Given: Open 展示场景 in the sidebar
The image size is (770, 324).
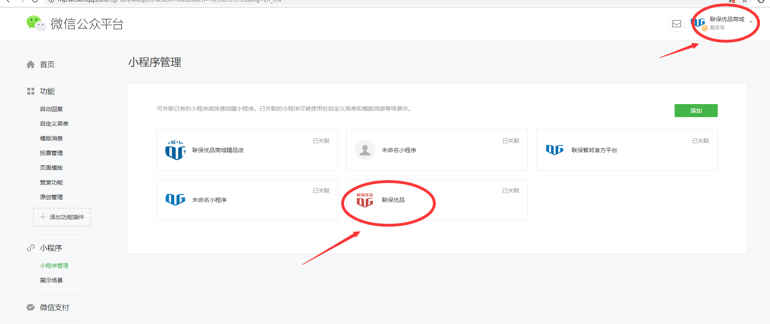Looking at the screenshot, I should pos(51,280).
